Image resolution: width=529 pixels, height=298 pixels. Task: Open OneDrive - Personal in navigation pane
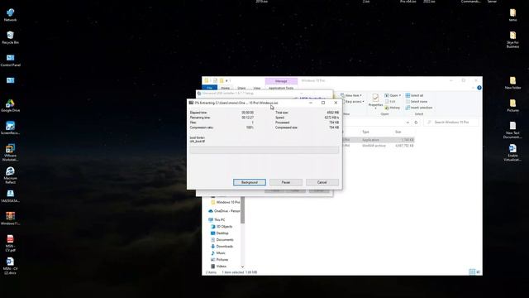(x=224, y=211)
